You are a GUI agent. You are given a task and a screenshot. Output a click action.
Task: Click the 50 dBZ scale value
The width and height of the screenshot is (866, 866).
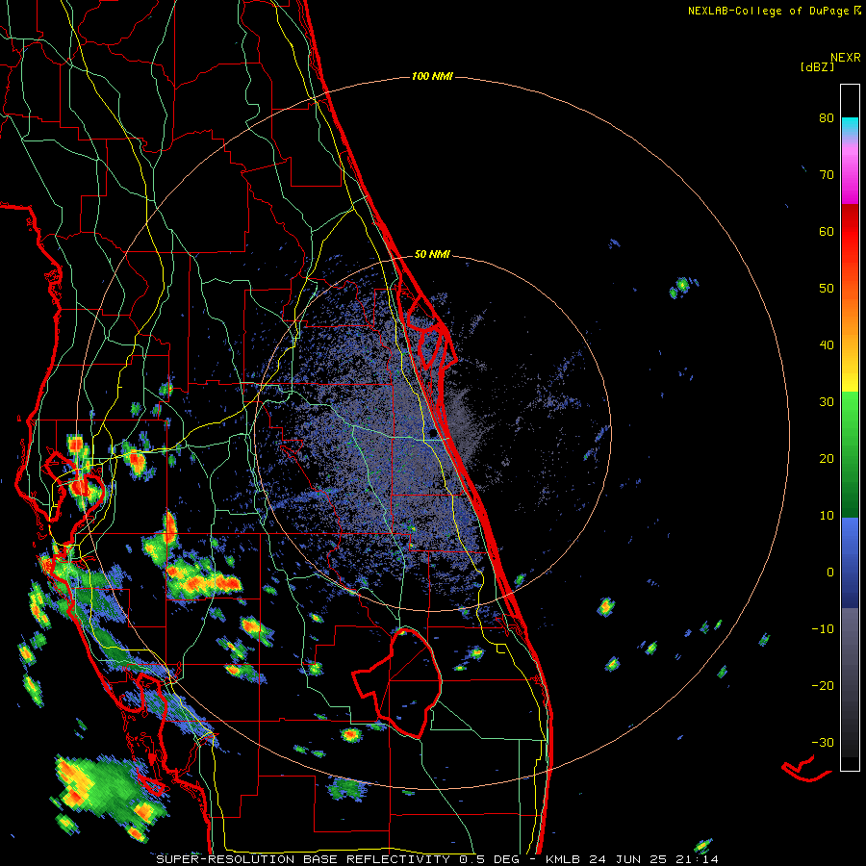pyautogui.click(x=827, y=289)
